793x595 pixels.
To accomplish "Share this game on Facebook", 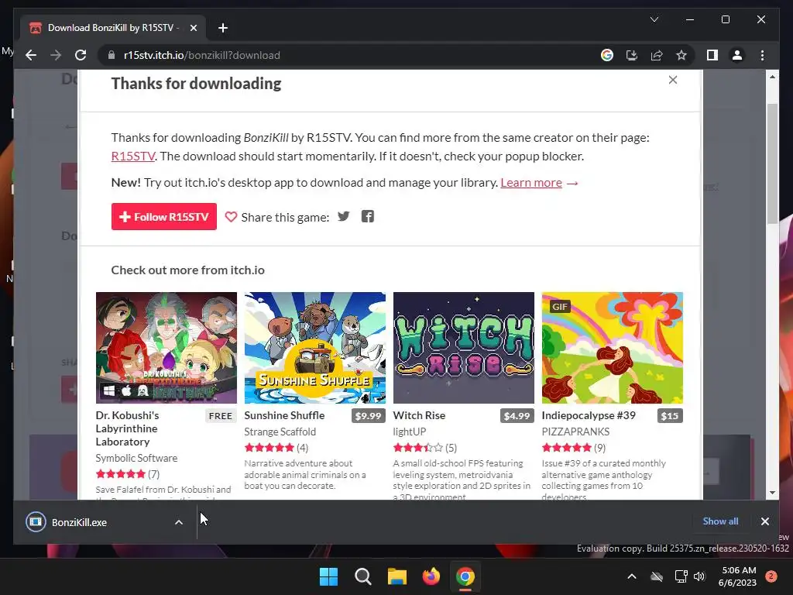I will coord(368,217).
